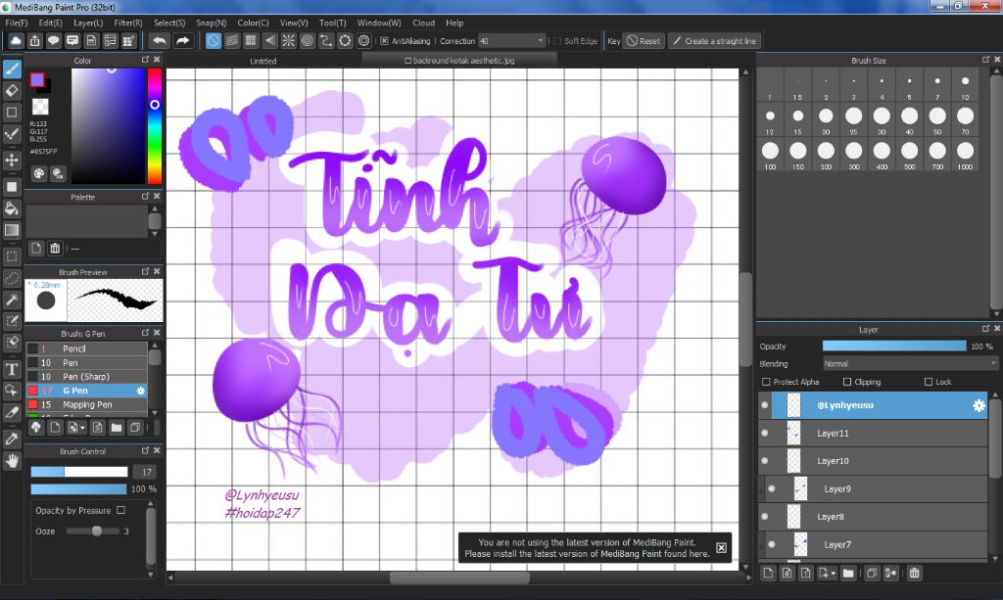Image resolution: width=1003 pixels, height=600 pixels.
Task: Select the Pen (Sharp) brush
Action: point(86,377)
